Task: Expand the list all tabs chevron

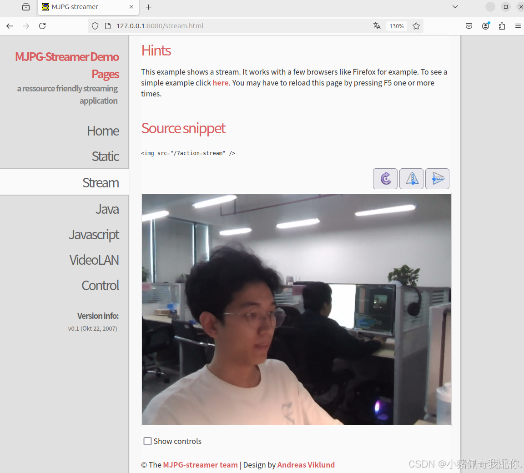Action: tap(455, 7)
